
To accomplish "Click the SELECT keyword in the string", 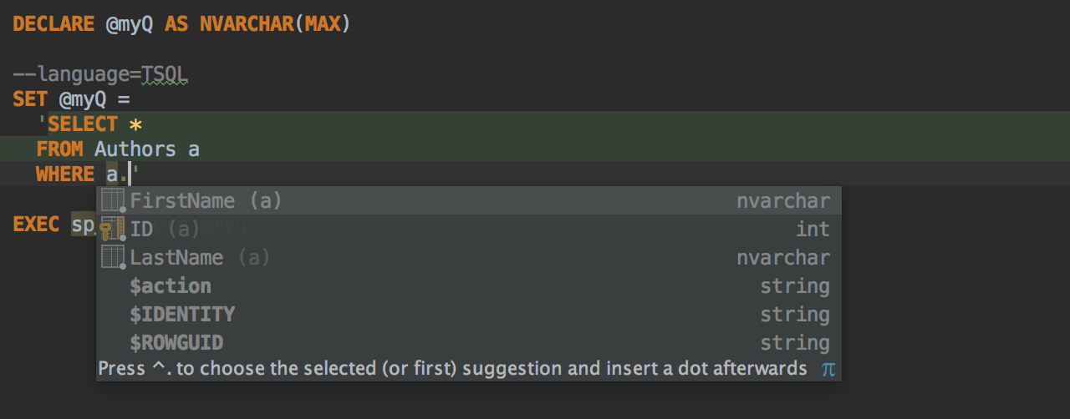I will [x=84, y=124].
